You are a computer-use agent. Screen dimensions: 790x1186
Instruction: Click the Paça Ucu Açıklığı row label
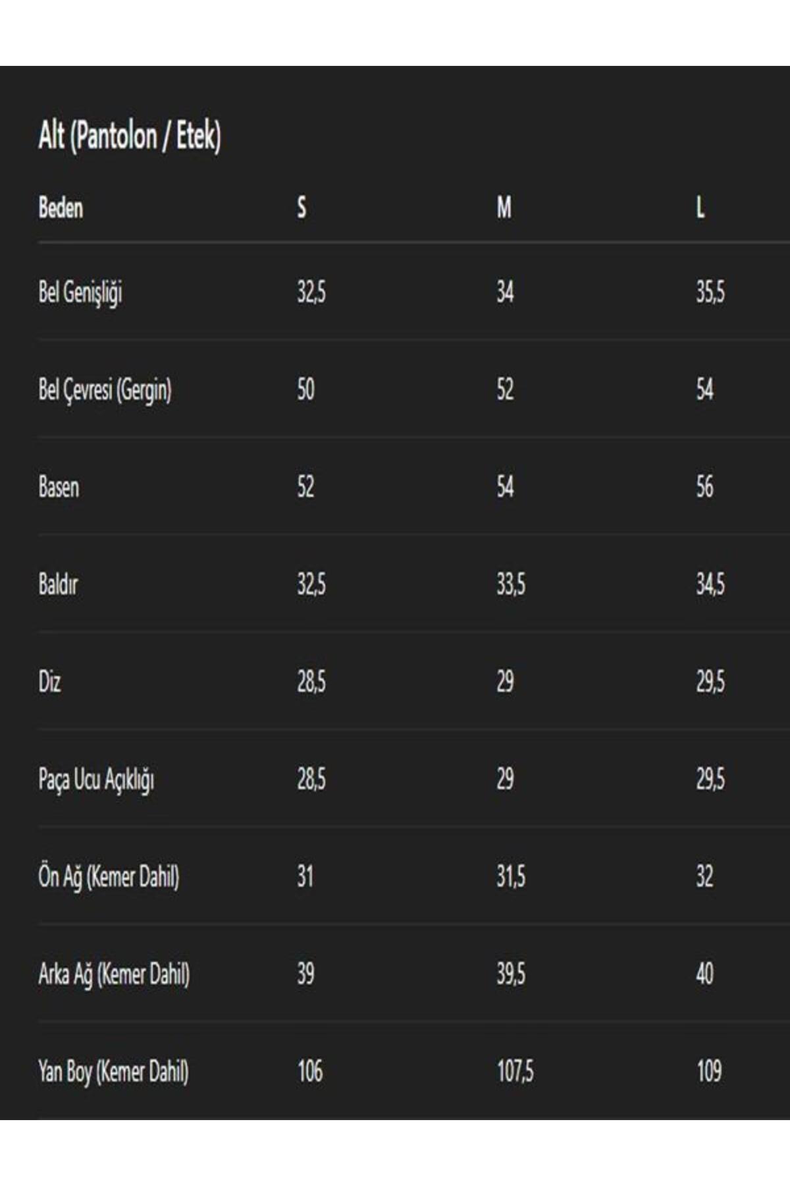96,779
